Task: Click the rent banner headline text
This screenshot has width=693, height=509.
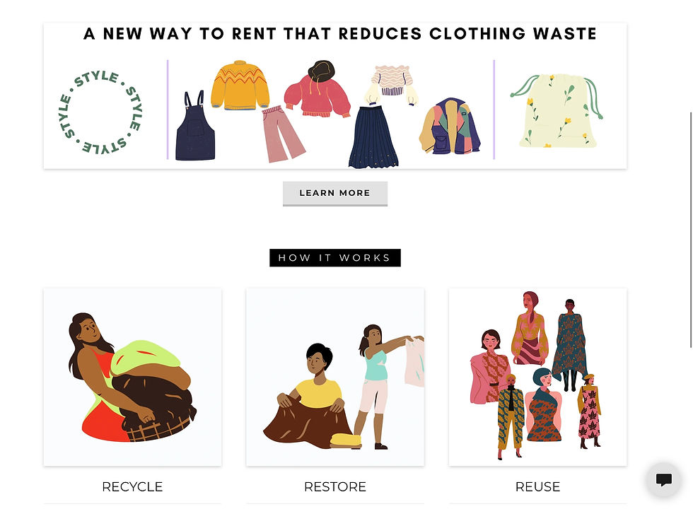Action: click(340, 34)
